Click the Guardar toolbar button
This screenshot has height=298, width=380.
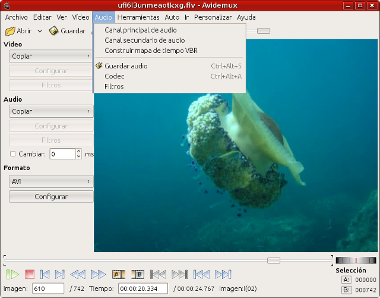[67, 31]
